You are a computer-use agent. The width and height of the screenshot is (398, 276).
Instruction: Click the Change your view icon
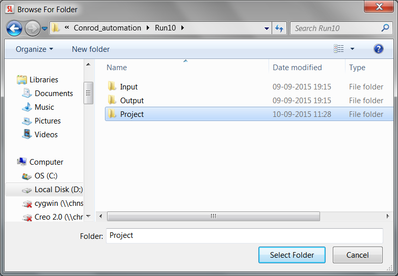338,49
